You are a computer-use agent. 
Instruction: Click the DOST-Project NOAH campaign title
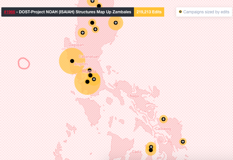(76, 12)
